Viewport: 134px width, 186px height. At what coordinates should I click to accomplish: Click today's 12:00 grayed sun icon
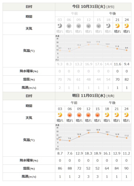tap(88, 26)
